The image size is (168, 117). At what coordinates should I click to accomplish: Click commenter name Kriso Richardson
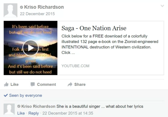coord(38,106)
